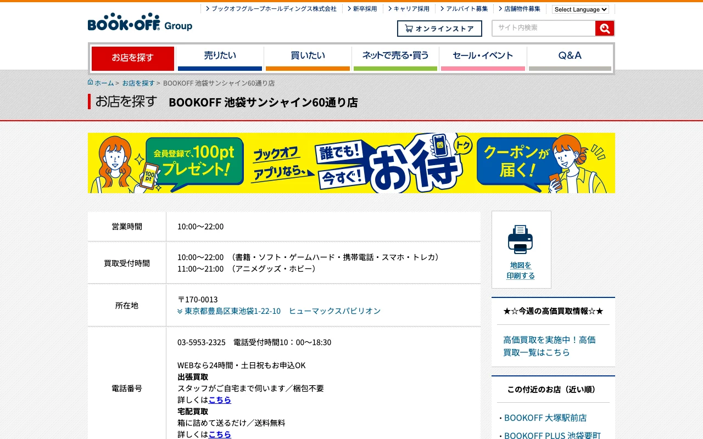703x439 pixels.
Task: Click こちら link under 宅配買取
Action: 220,434
